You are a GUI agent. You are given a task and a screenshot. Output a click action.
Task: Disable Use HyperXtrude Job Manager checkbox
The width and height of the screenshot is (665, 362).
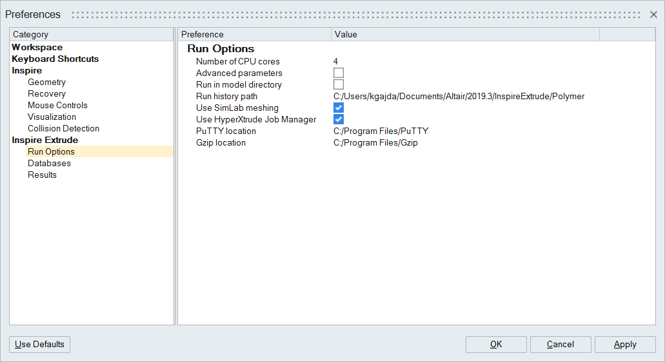(339, 120)
